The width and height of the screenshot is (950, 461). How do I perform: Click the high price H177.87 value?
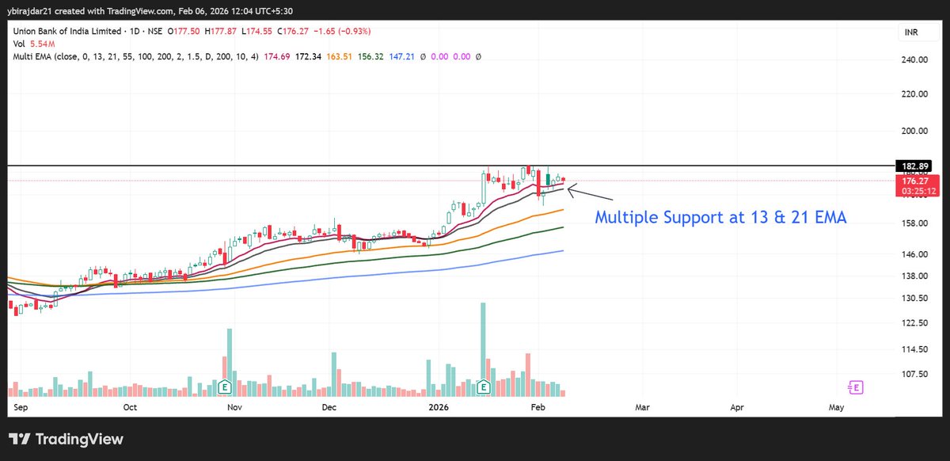point(222,31)
